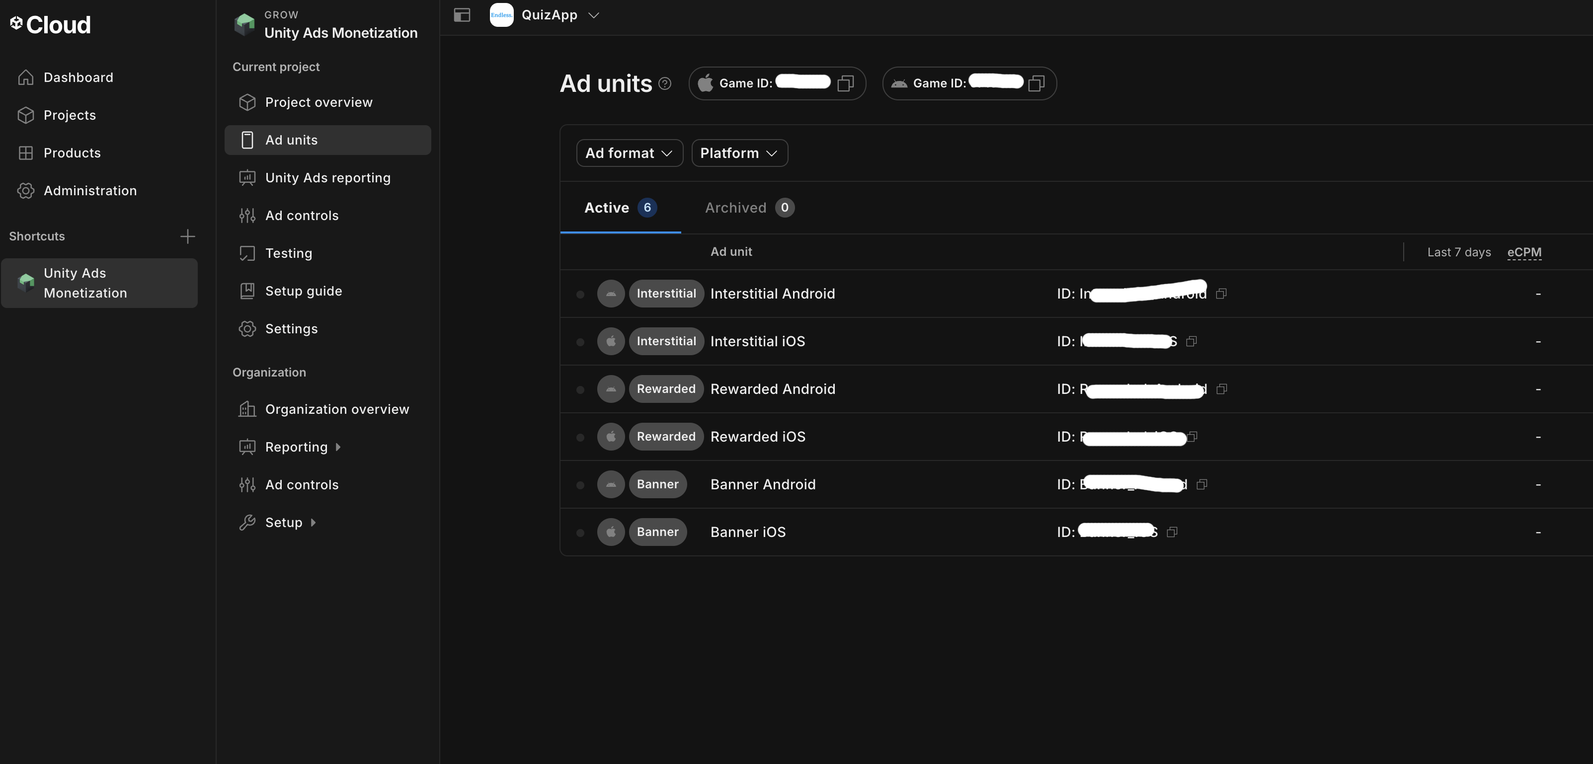
Task: Open Unity Ads Monetization shortcut
Action: pos(99,283)
